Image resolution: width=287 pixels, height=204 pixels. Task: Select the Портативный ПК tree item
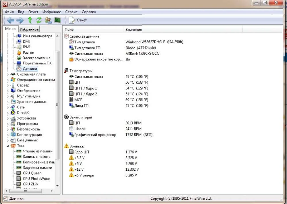coord(34,63)
